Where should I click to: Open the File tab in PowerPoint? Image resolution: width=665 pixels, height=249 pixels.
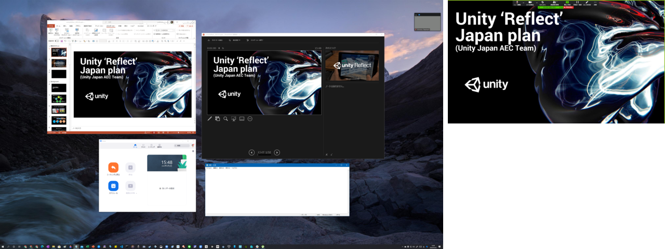51,26
